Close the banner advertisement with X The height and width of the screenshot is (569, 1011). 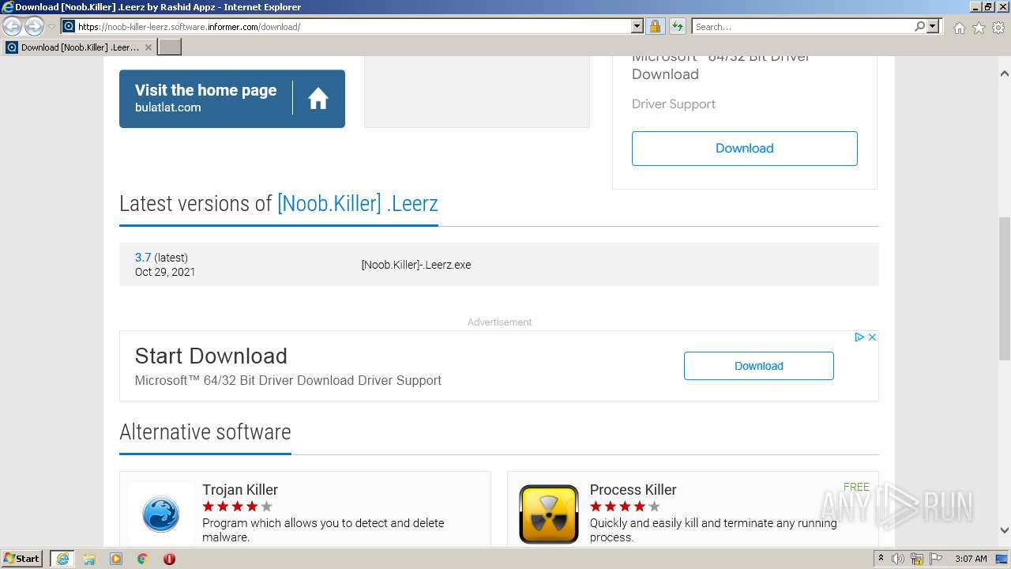(872, 337)
